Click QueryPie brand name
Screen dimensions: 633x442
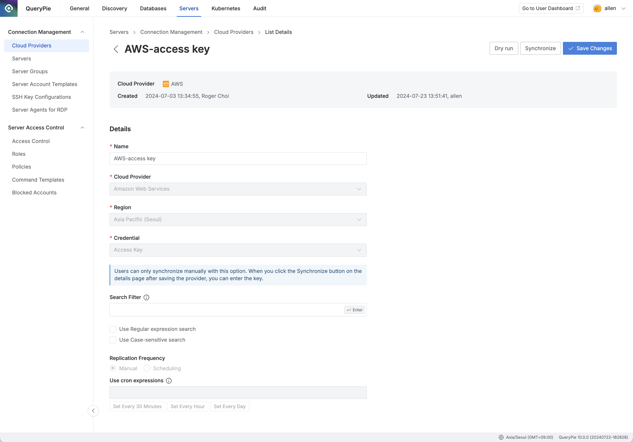tap(38, 9)
